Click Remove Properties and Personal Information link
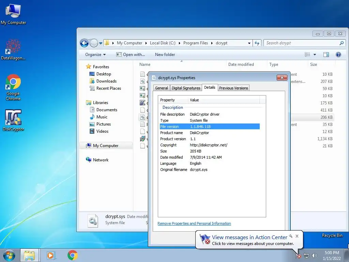 tap(194, 223)
